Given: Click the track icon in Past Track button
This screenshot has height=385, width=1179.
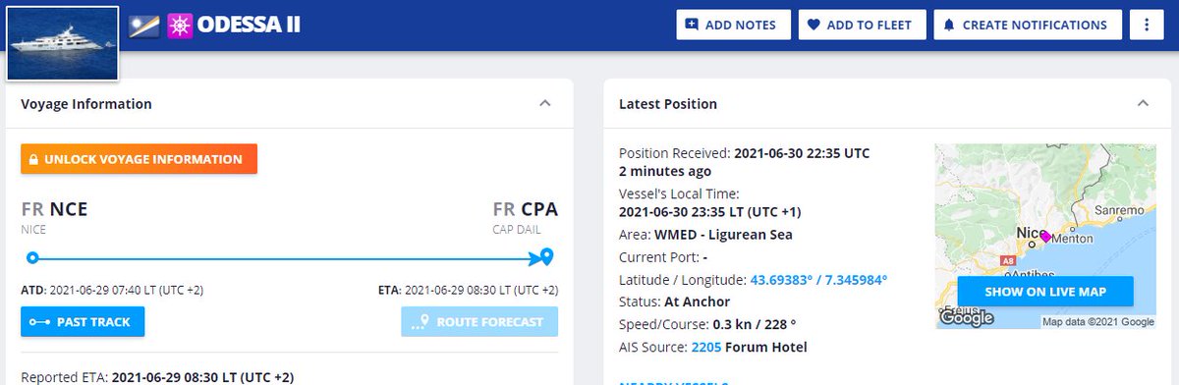Looking at the screenshot, I should point(39,321).
